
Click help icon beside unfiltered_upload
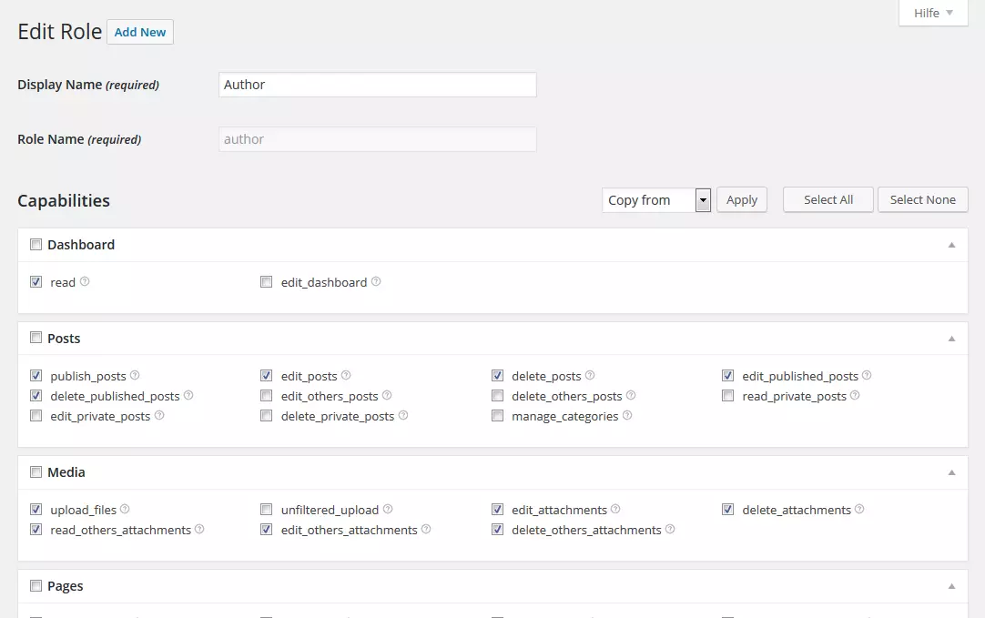388,510
